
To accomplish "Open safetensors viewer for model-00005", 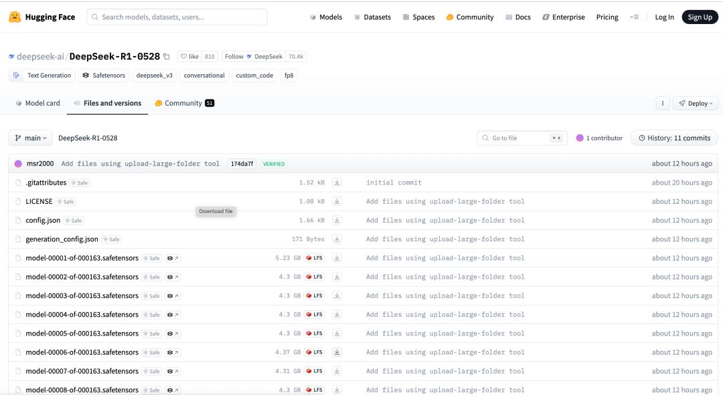I will (173, 334).
